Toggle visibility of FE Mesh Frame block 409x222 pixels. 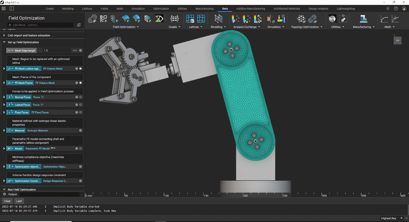pyautogui.click(x=81, y=83)
